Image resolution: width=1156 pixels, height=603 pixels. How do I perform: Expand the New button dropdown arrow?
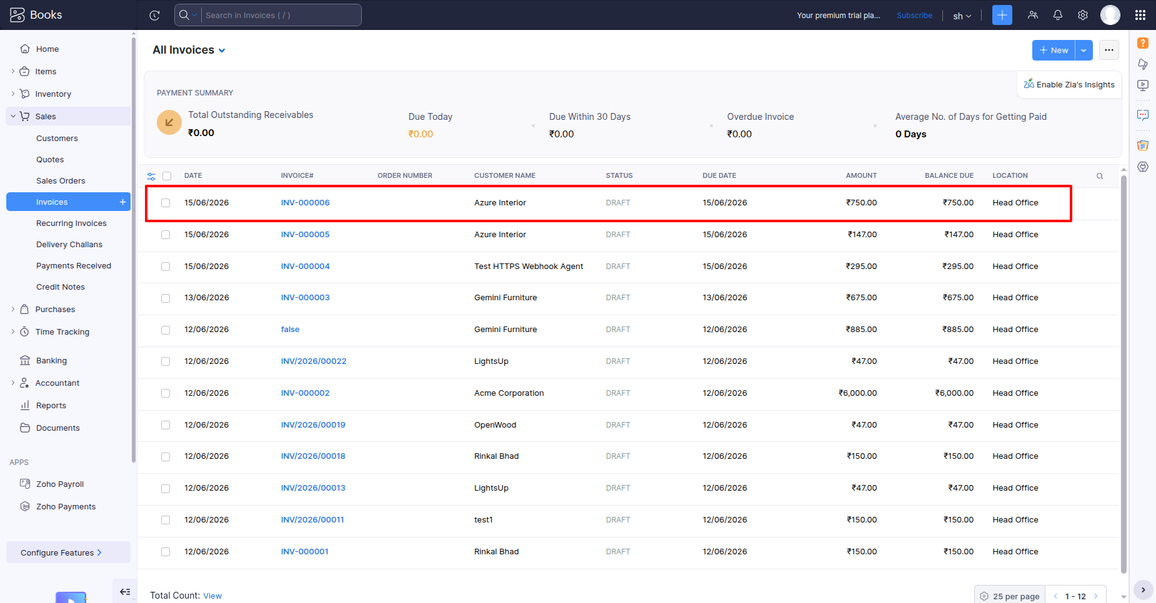click(x=1084, y=50)
